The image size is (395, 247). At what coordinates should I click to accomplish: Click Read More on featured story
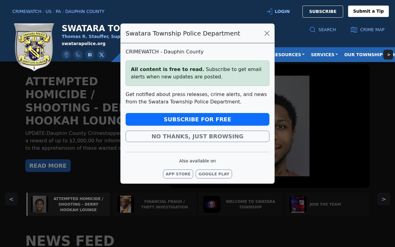(x=48, y=165)
